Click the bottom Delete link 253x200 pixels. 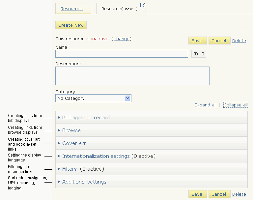click(239, 194)
